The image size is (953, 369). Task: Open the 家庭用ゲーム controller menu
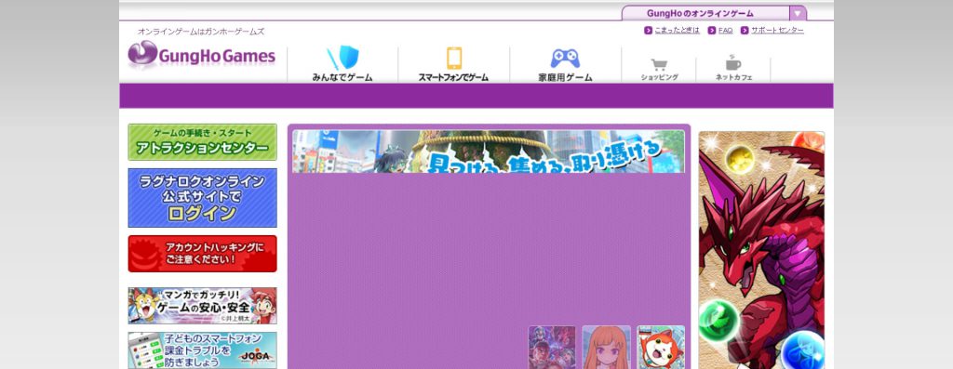(x=565, y=64)
